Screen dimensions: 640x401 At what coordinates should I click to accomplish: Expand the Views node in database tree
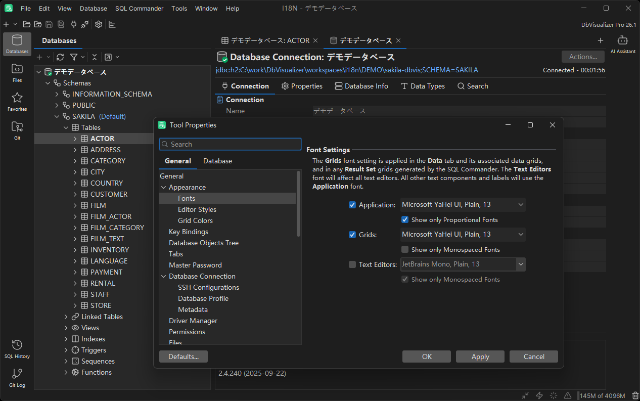coord(66,328)
